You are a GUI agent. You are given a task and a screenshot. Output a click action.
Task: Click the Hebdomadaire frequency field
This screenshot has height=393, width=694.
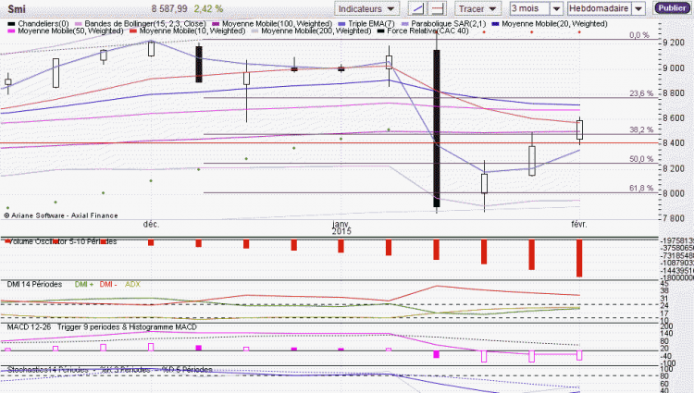point(600,8)
